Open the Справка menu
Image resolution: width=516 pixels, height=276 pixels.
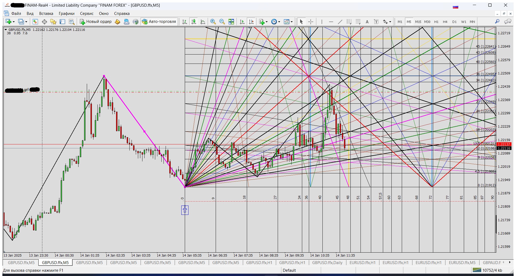122,14
